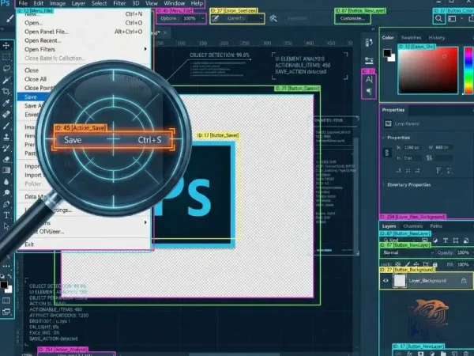Select the Rectangular Marquee tool
The height and width of the screenshot is (356, 474).
point(6,57)
